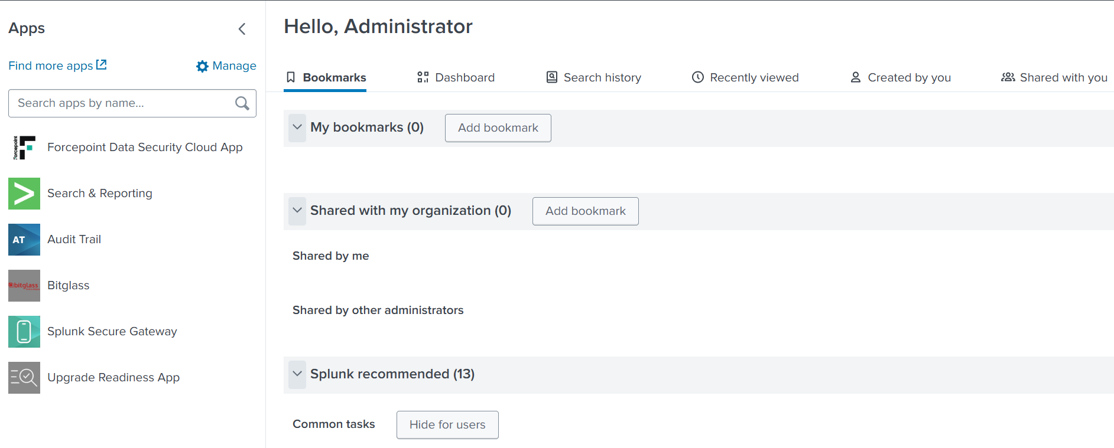Click Add bookmark under My bookmarks
The image size is (1114, 448).
(498, 128)
